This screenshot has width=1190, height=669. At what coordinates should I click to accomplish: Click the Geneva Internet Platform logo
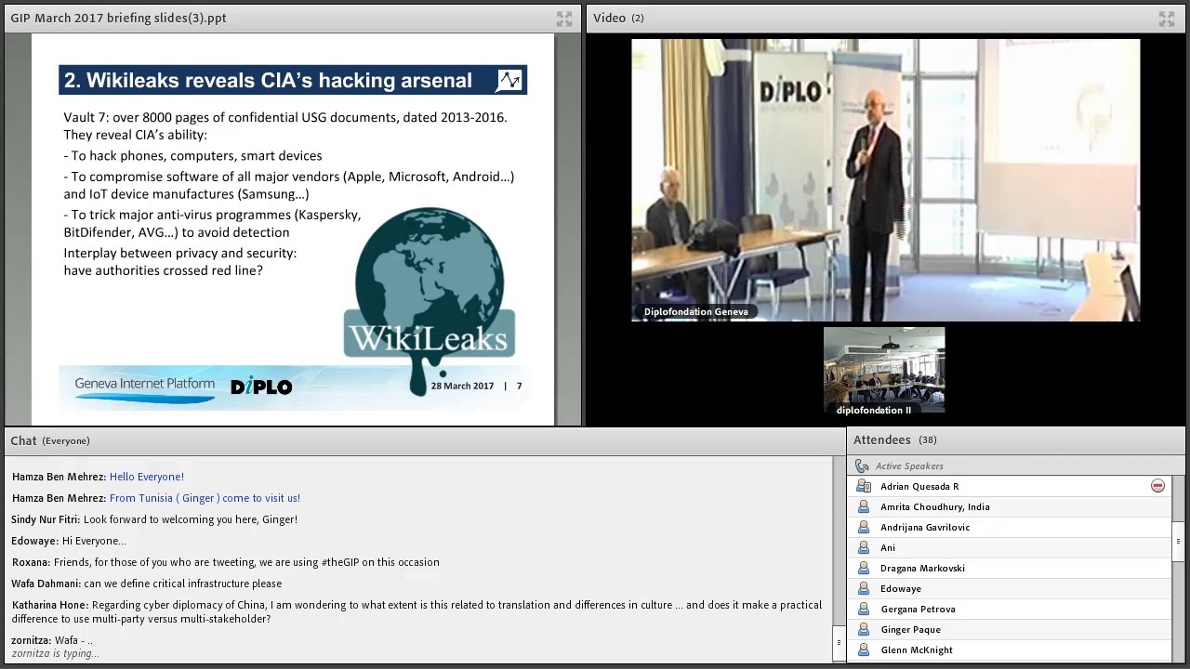[145, 387]
